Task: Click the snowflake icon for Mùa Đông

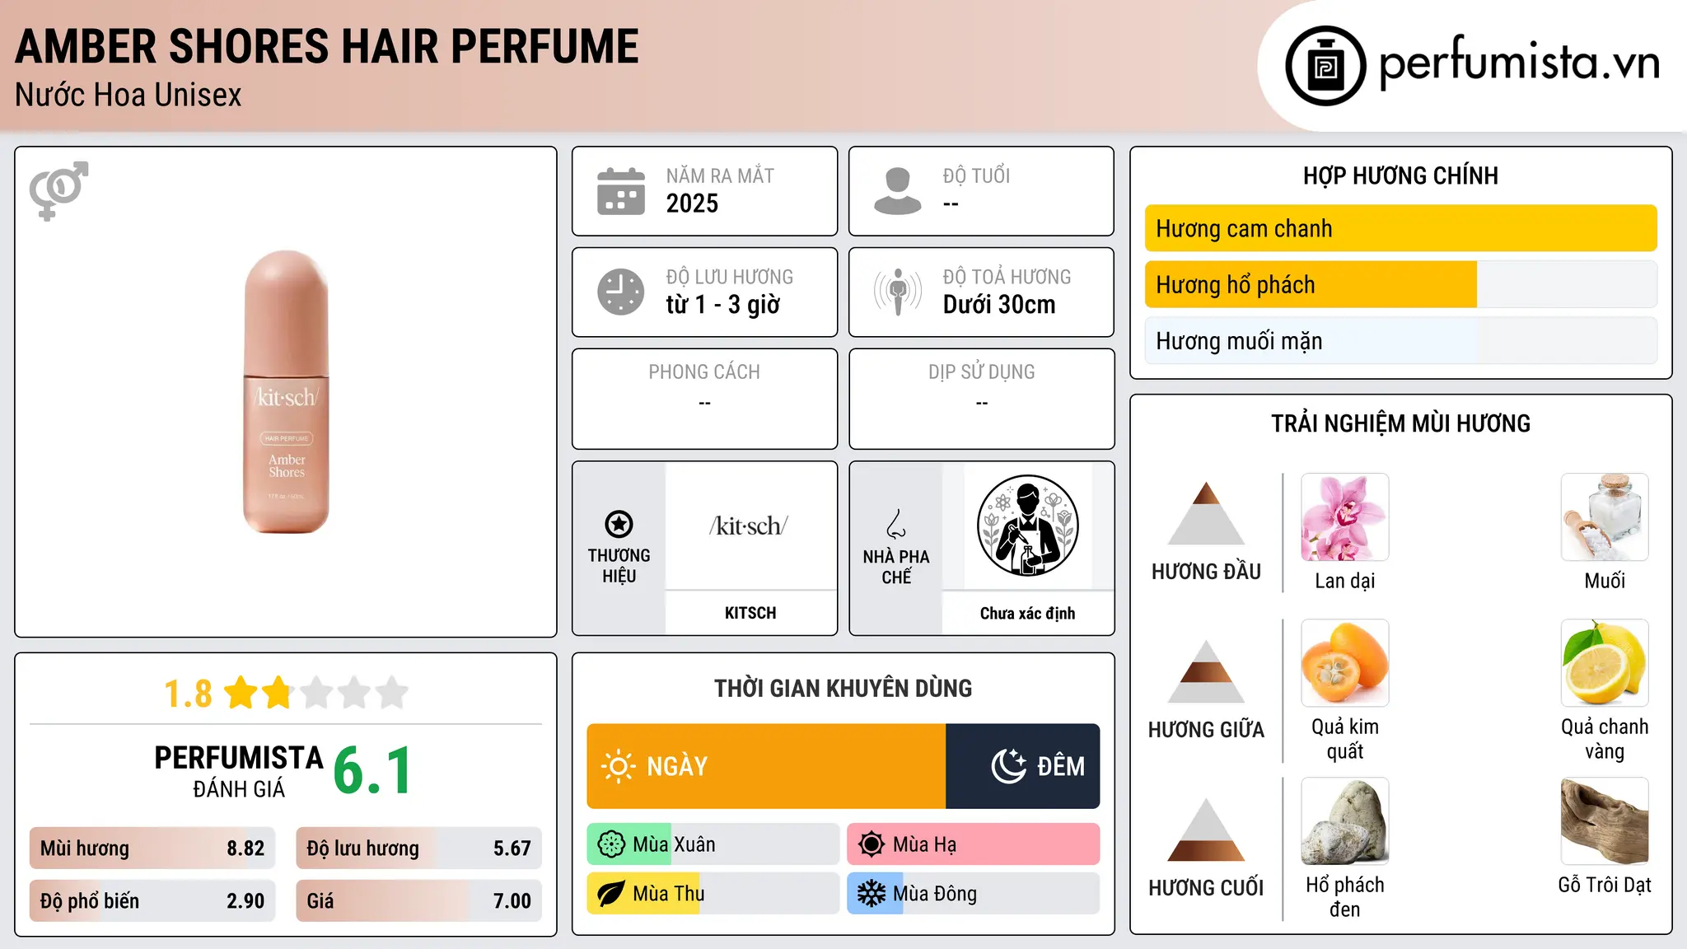Action: [x=872, y=894]
